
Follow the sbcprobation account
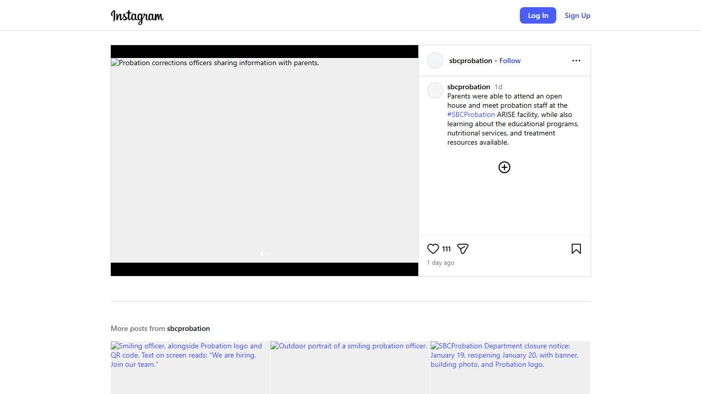[510, 61]
